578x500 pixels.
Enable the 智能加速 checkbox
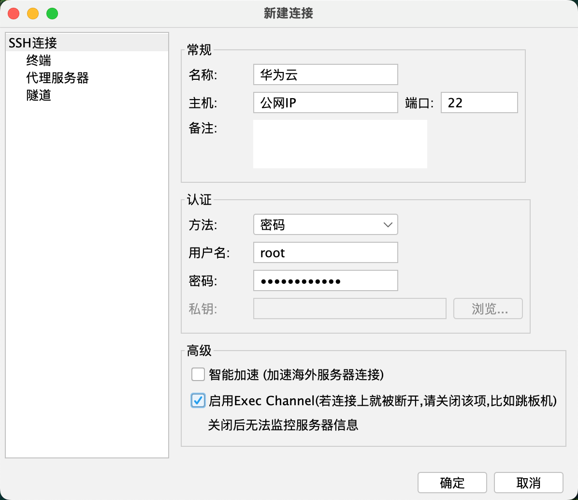[198, 375]
